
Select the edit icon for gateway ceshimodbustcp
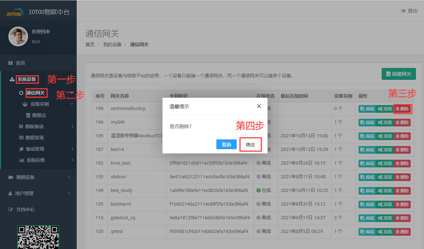click(363, 109)
